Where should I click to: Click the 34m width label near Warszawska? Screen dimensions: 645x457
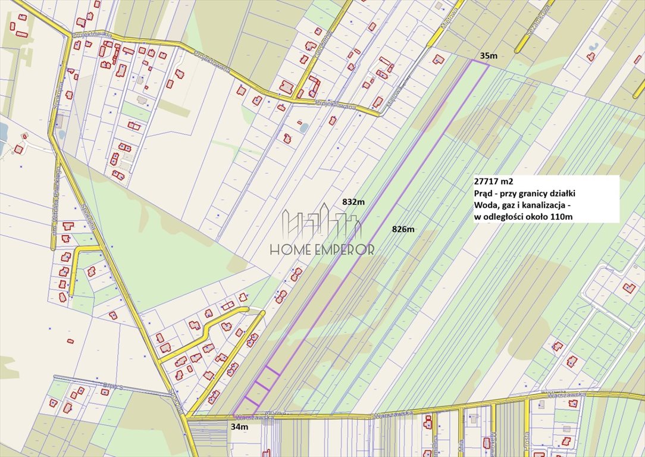click(239, 427)
